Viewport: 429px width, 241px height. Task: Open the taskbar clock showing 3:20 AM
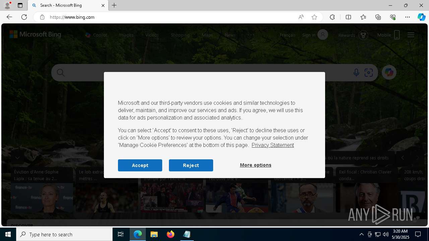pyautogui.click(x=401, y=234)
